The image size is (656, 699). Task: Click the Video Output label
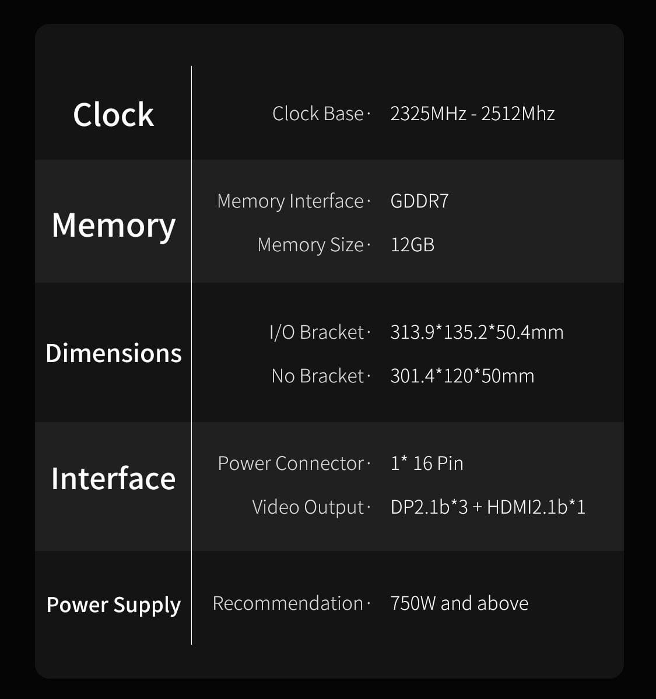(308, 507)
